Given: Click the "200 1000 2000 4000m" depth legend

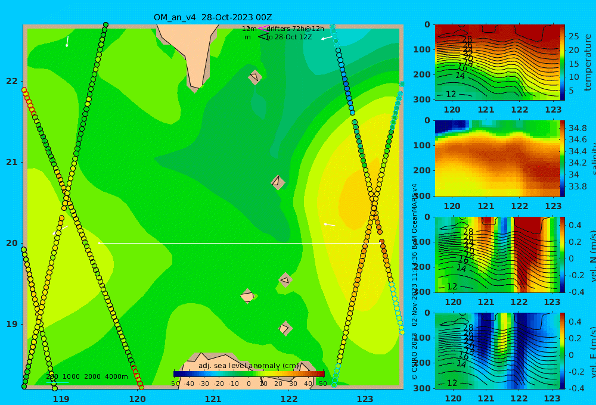Looking at the screenshot, I should 86,376.
